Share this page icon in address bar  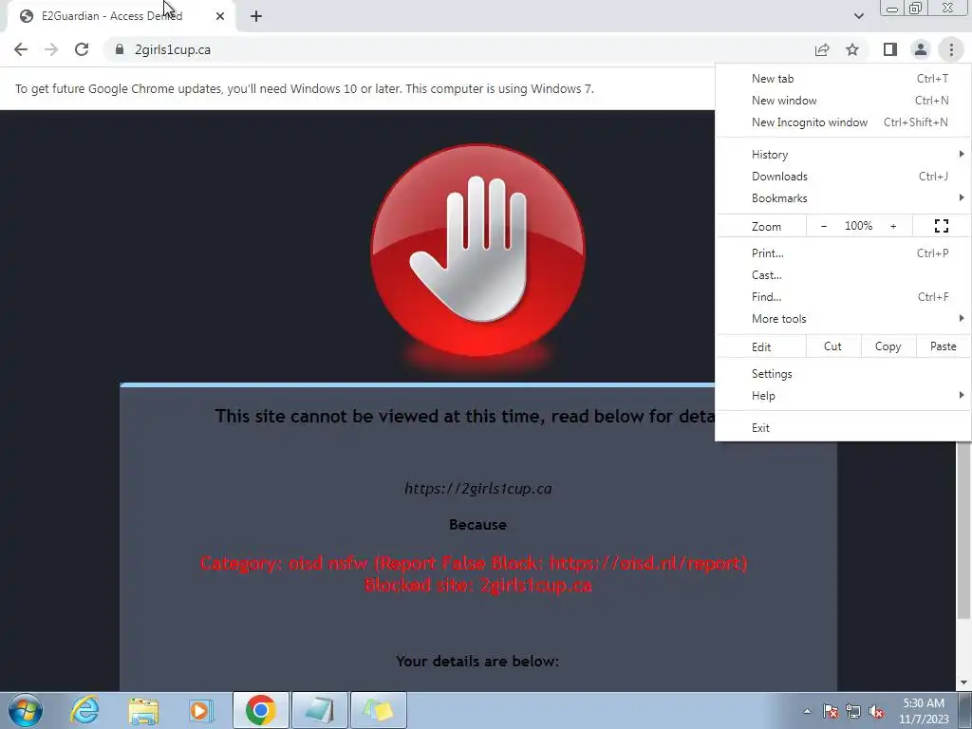click(822, 49)
